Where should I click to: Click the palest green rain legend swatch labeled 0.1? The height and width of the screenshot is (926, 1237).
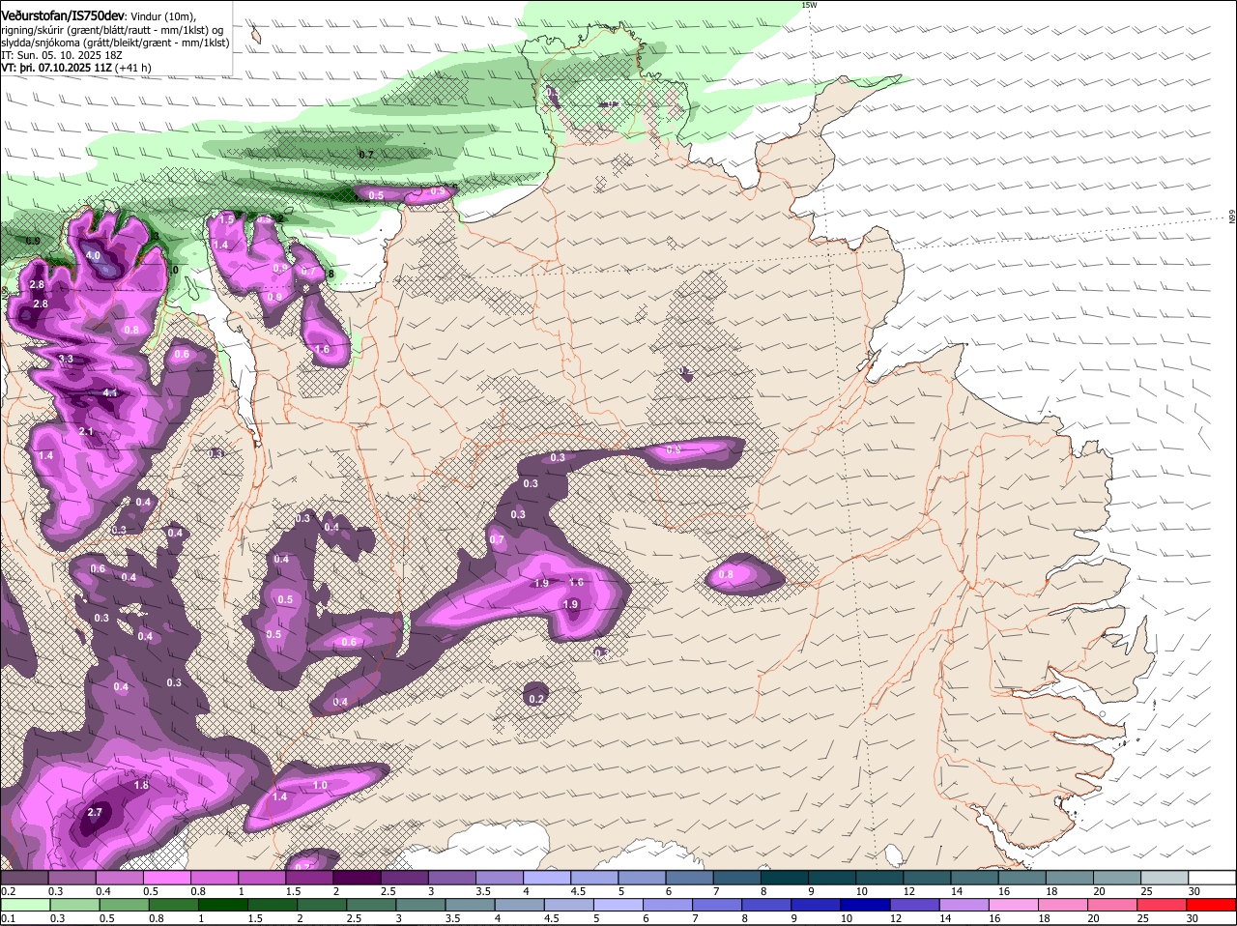point(24,905)
